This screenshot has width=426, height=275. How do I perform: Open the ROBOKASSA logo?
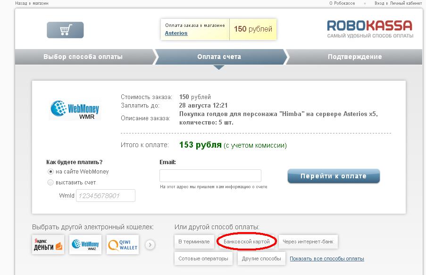370,29
